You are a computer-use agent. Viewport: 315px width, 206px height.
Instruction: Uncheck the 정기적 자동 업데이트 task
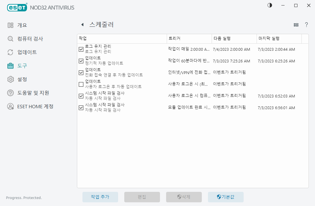point(81,61)
